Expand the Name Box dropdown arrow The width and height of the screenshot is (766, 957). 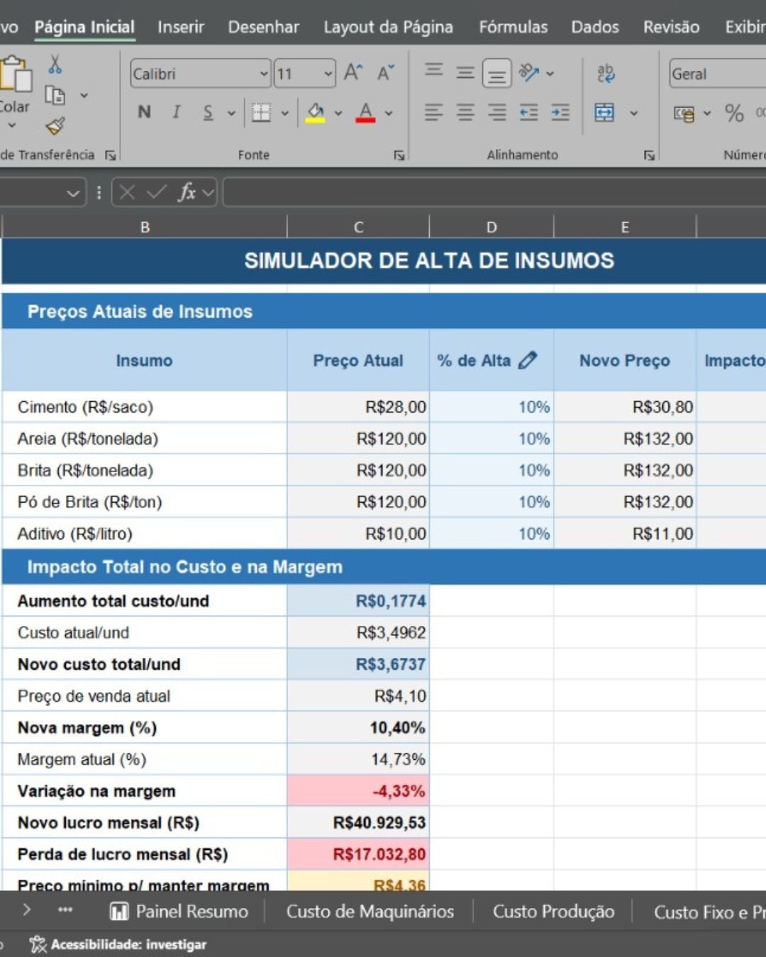[73, 193]
